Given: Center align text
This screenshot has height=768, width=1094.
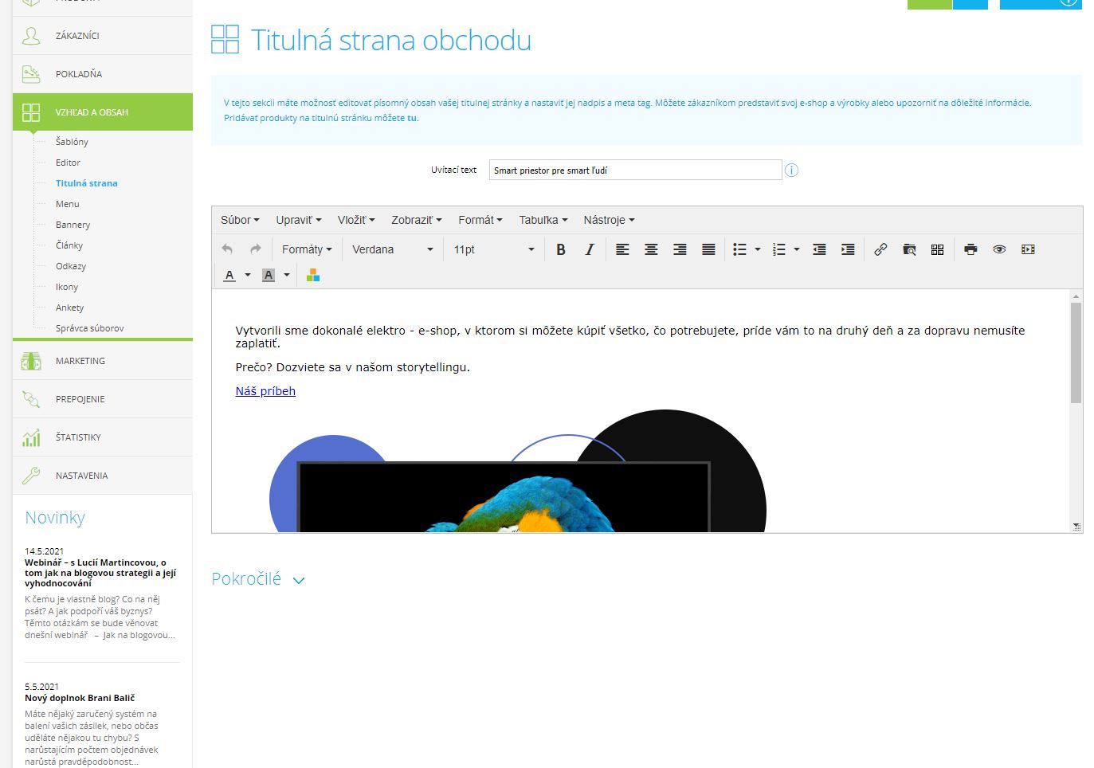Looking at the screenshot, I should tap(651, 249).
